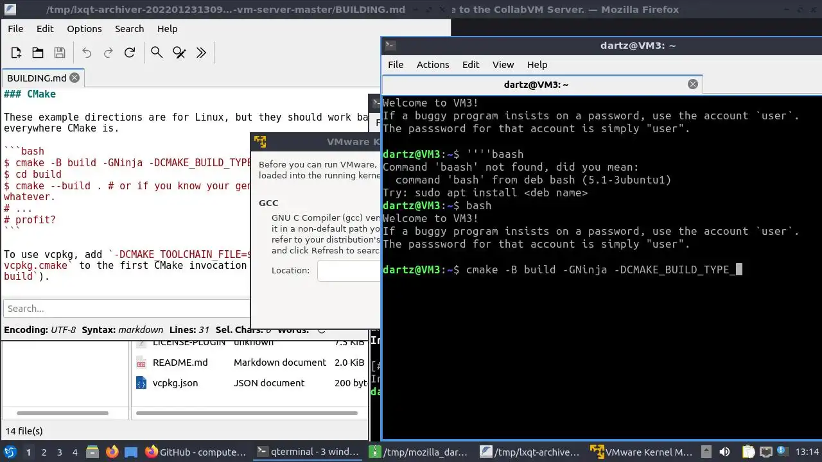The height and width of the screenshot is (462, 822).
Task: Click the '### CMake' heading line
Action: point(30,94)
